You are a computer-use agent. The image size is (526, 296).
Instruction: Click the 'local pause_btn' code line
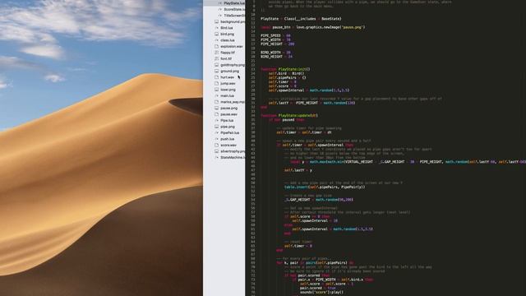point(313,27)
